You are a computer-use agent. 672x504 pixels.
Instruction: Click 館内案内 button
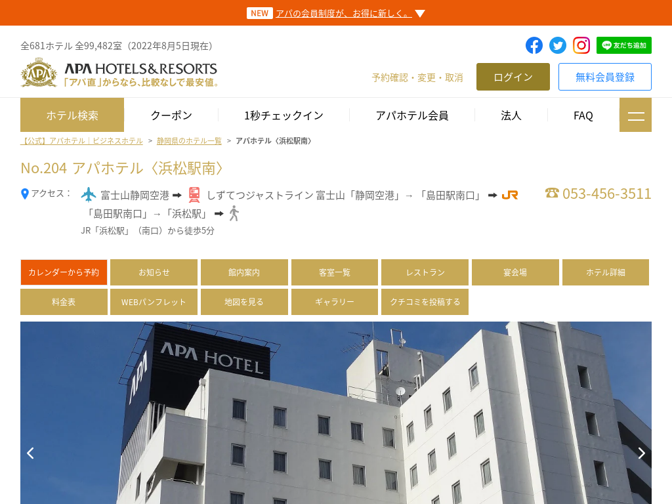coord(244,272)
